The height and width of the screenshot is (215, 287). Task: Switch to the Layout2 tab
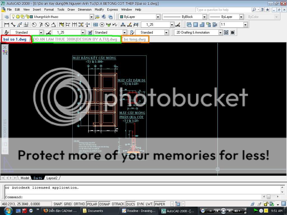tap(52, 178)
